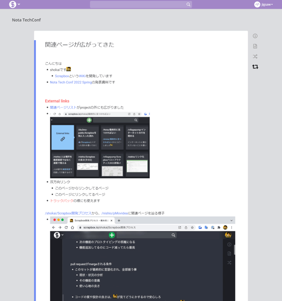This screenshot has width=282, height=301.
Task: Click reload icon in embedded browser
Action: coord(66,228)
